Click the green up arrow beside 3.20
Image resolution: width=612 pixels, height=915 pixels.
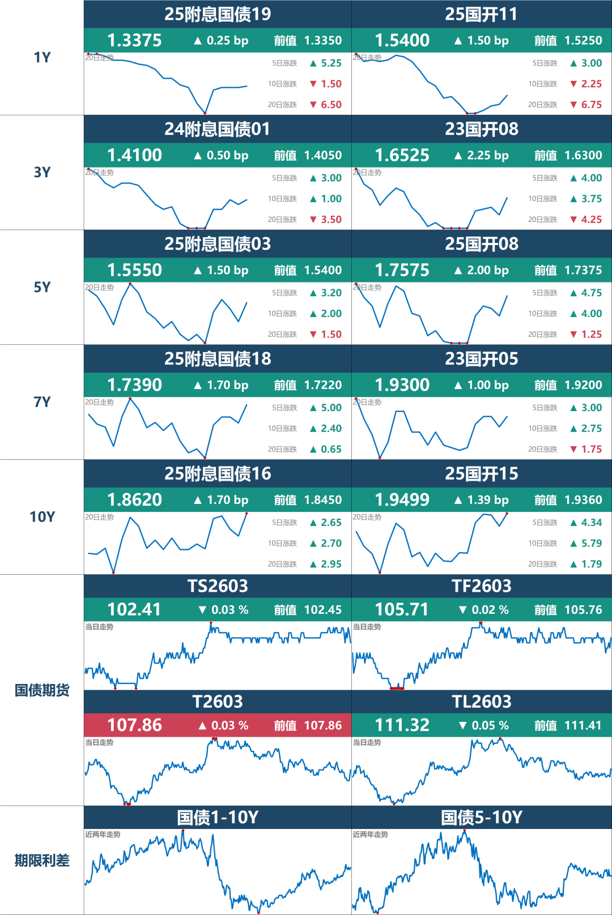click(x=313, y=293)
